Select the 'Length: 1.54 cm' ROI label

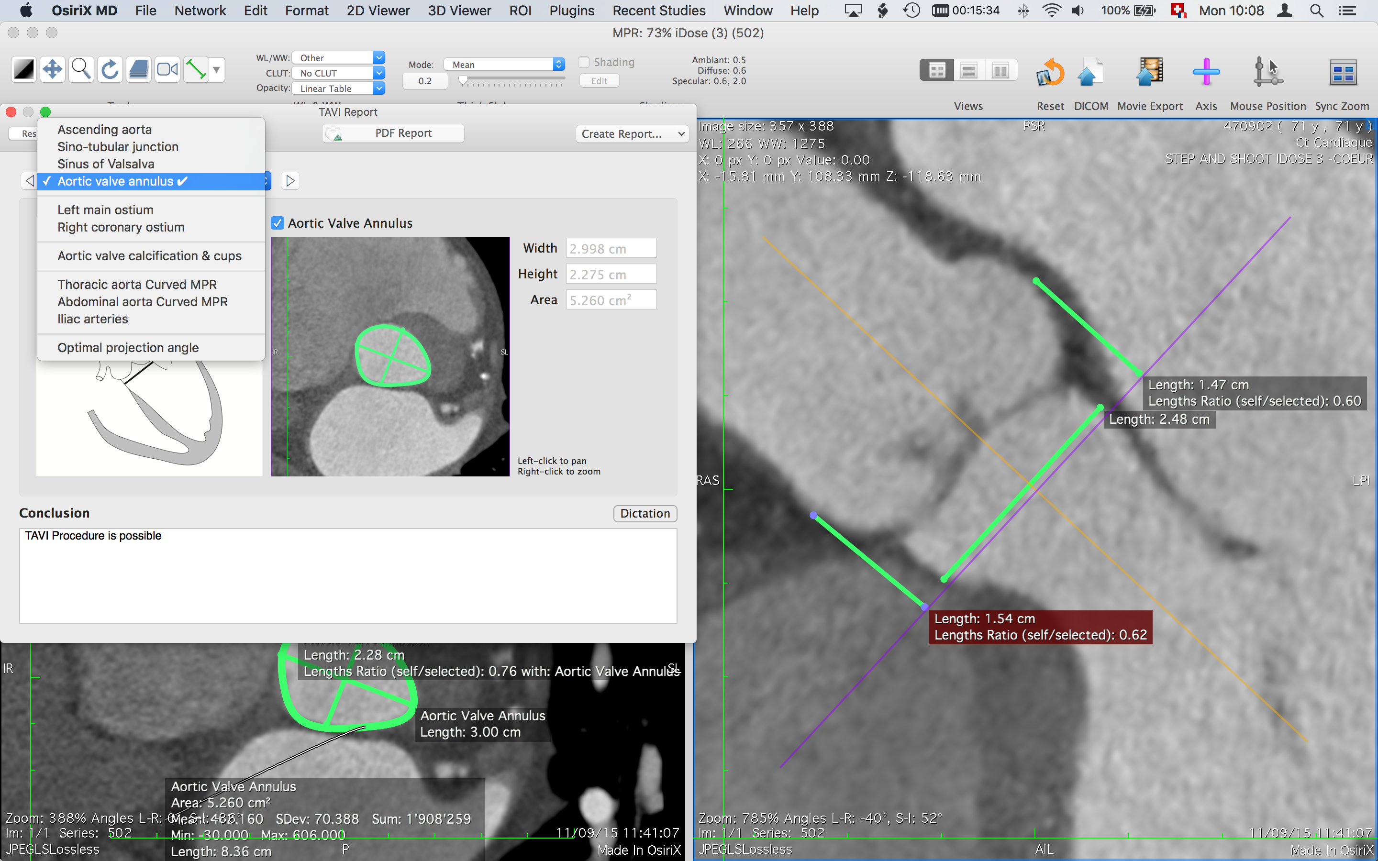click(1040, 627)
